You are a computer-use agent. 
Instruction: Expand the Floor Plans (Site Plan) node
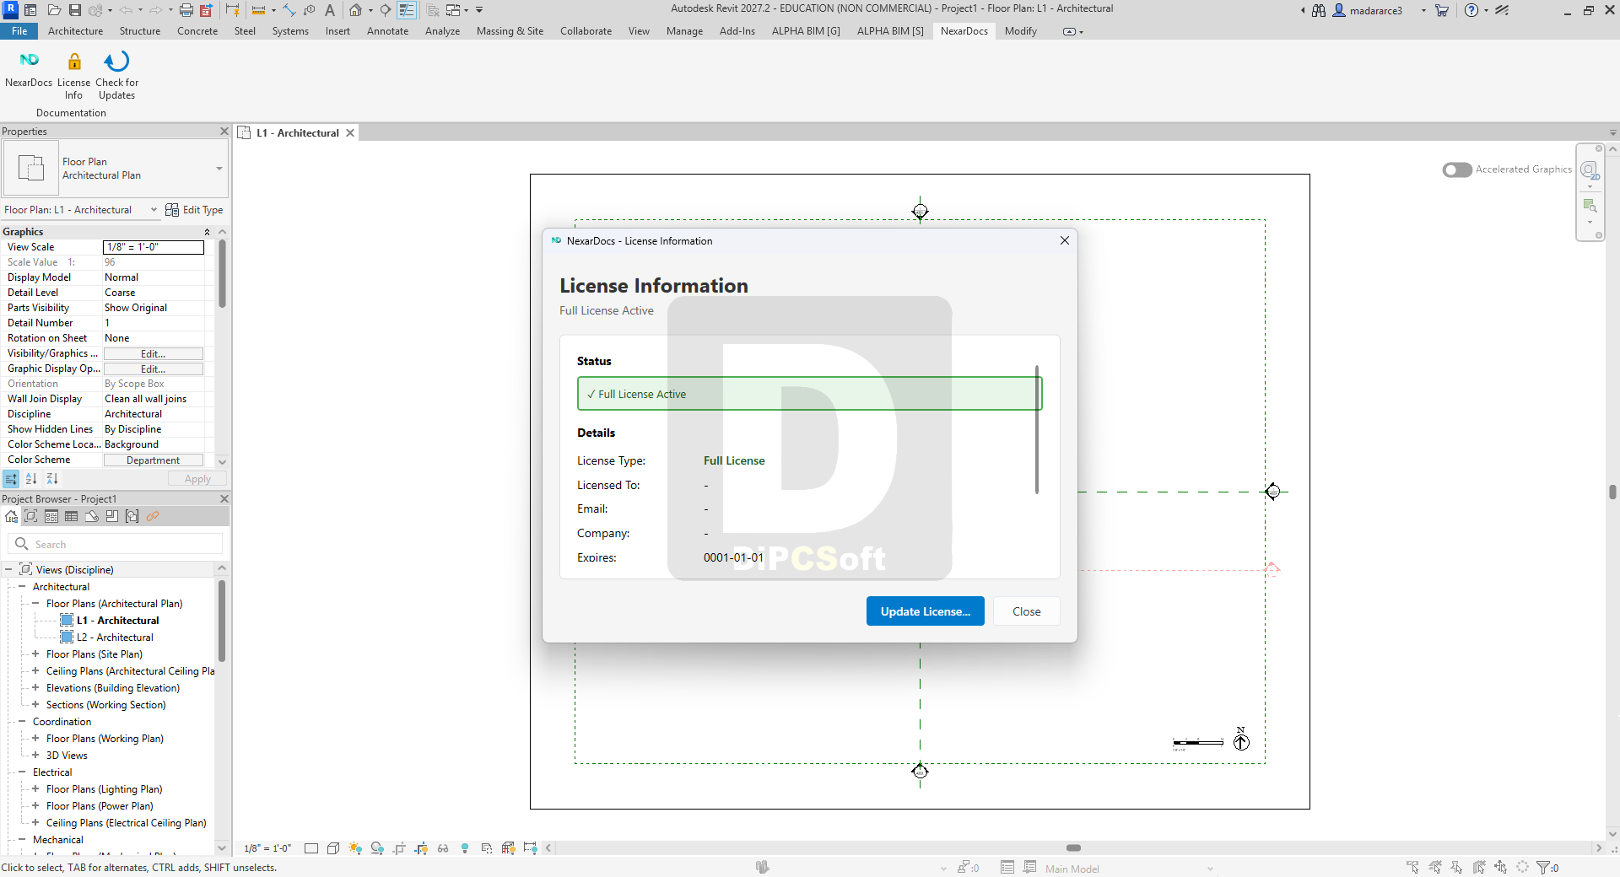(x=35, y=654)
